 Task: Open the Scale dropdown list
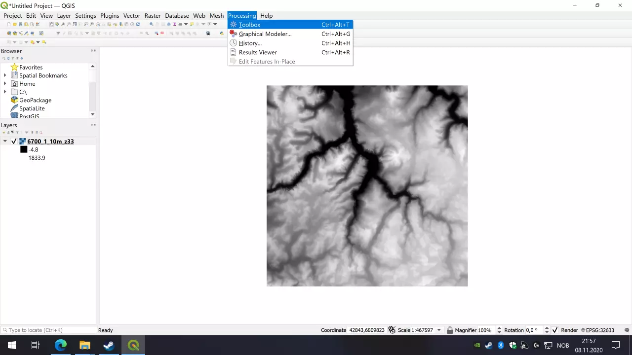(x=439, y=330)
